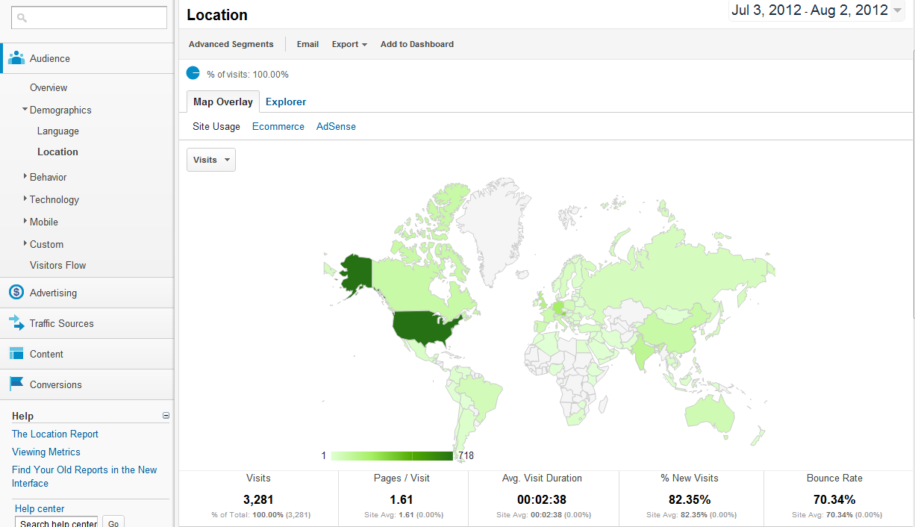The width and height of the screenshot is (915, 527).
Task: Expand the Custom menu group
Action: coord(25,244)
